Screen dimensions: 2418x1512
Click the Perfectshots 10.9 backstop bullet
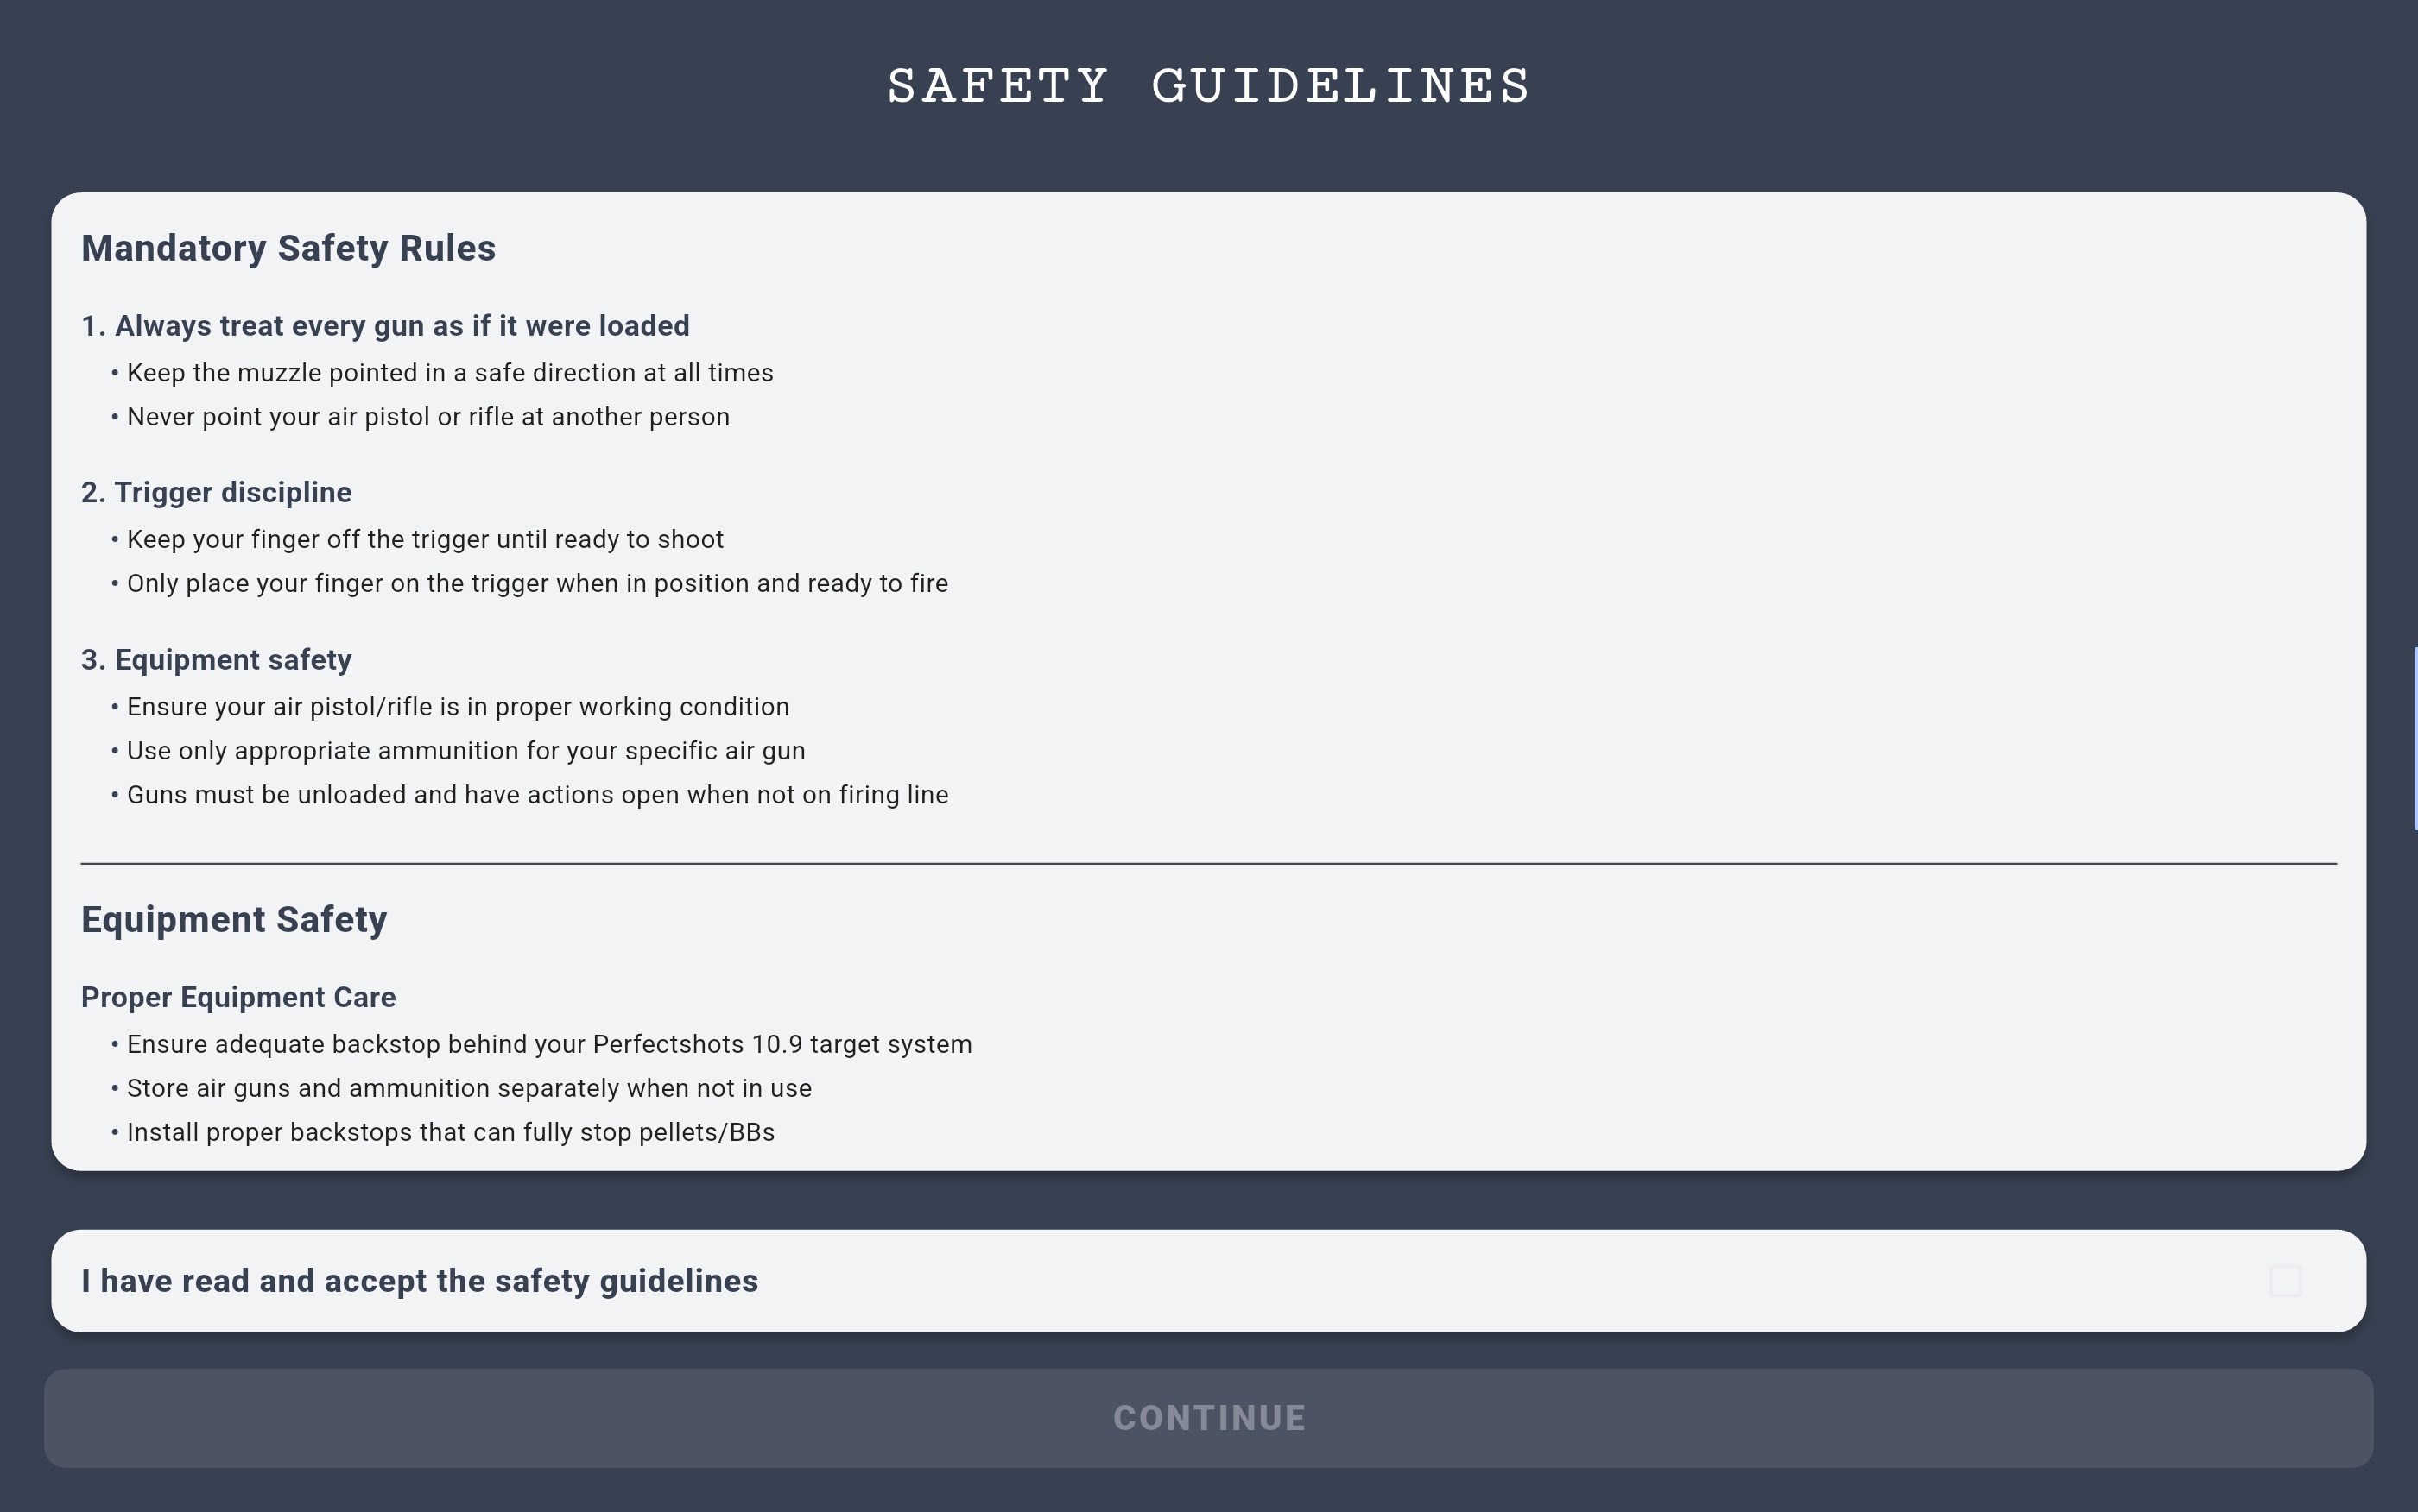click(548, 1044)
